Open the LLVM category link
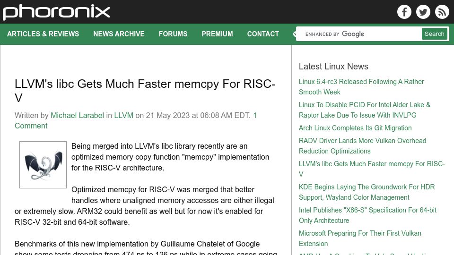The height and width of the screenshot is (255, 454). point(123,115)
